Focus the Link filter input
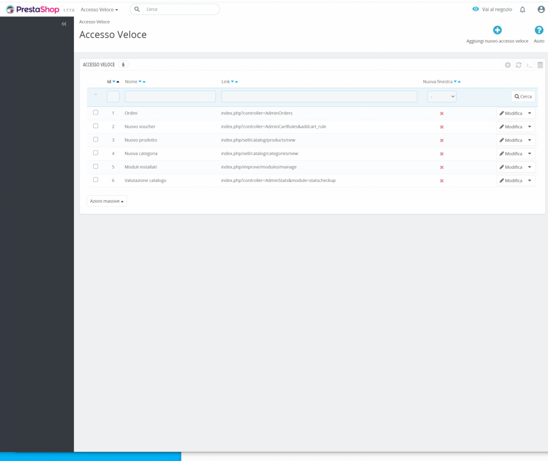 319,96
